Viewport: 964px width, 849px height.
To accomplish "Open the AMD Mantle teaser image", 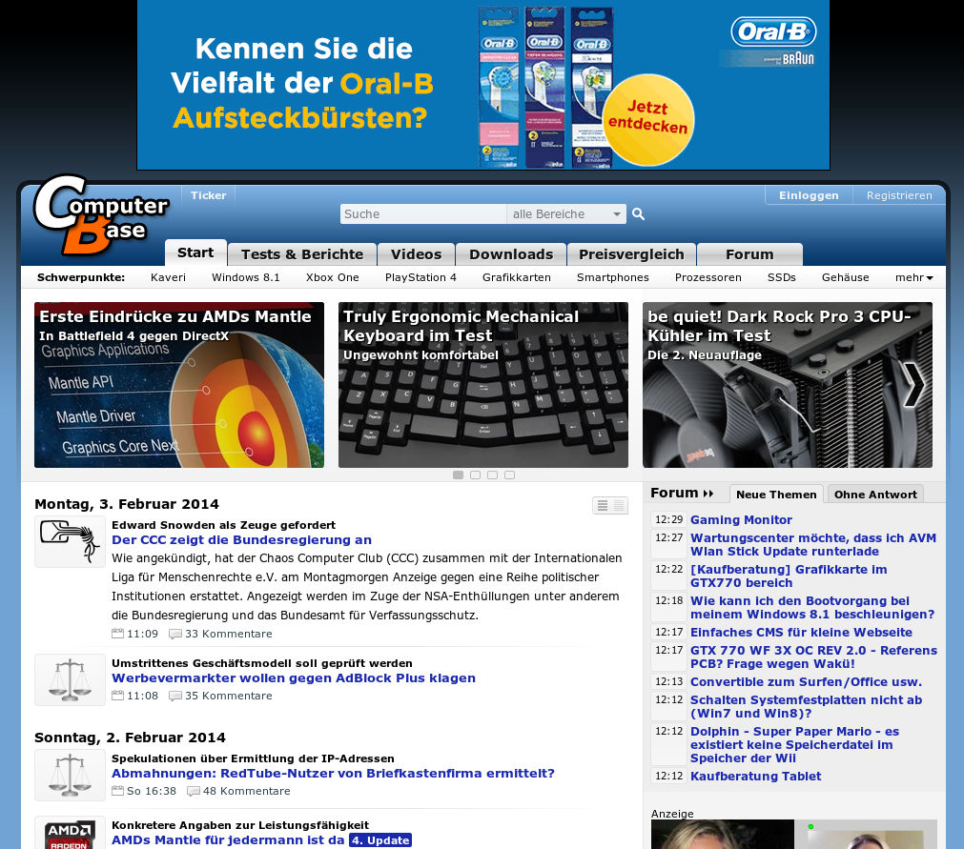I will coord(179,385).
